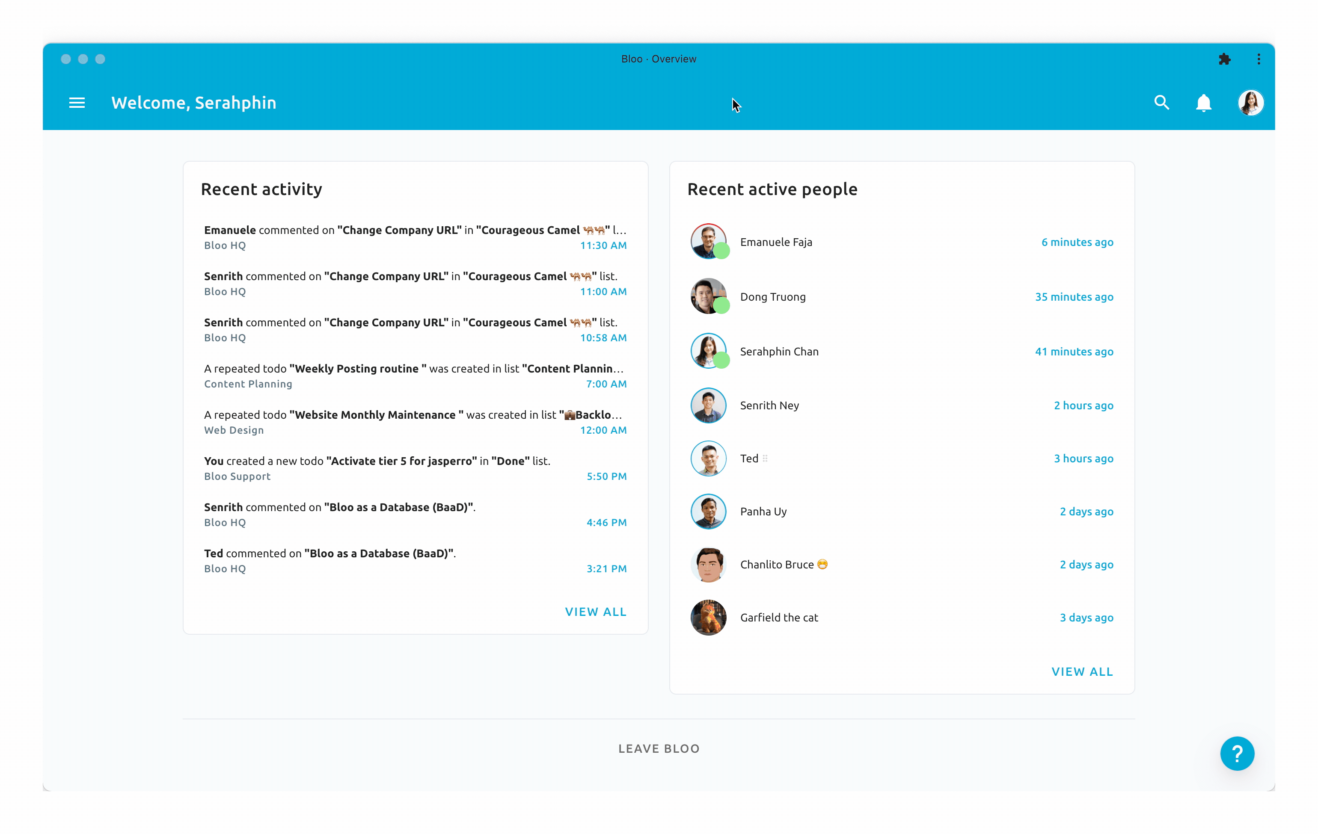Open the notifications bell
Image resolution: width=1318 pixels, height=834 pixels.
1204,103
